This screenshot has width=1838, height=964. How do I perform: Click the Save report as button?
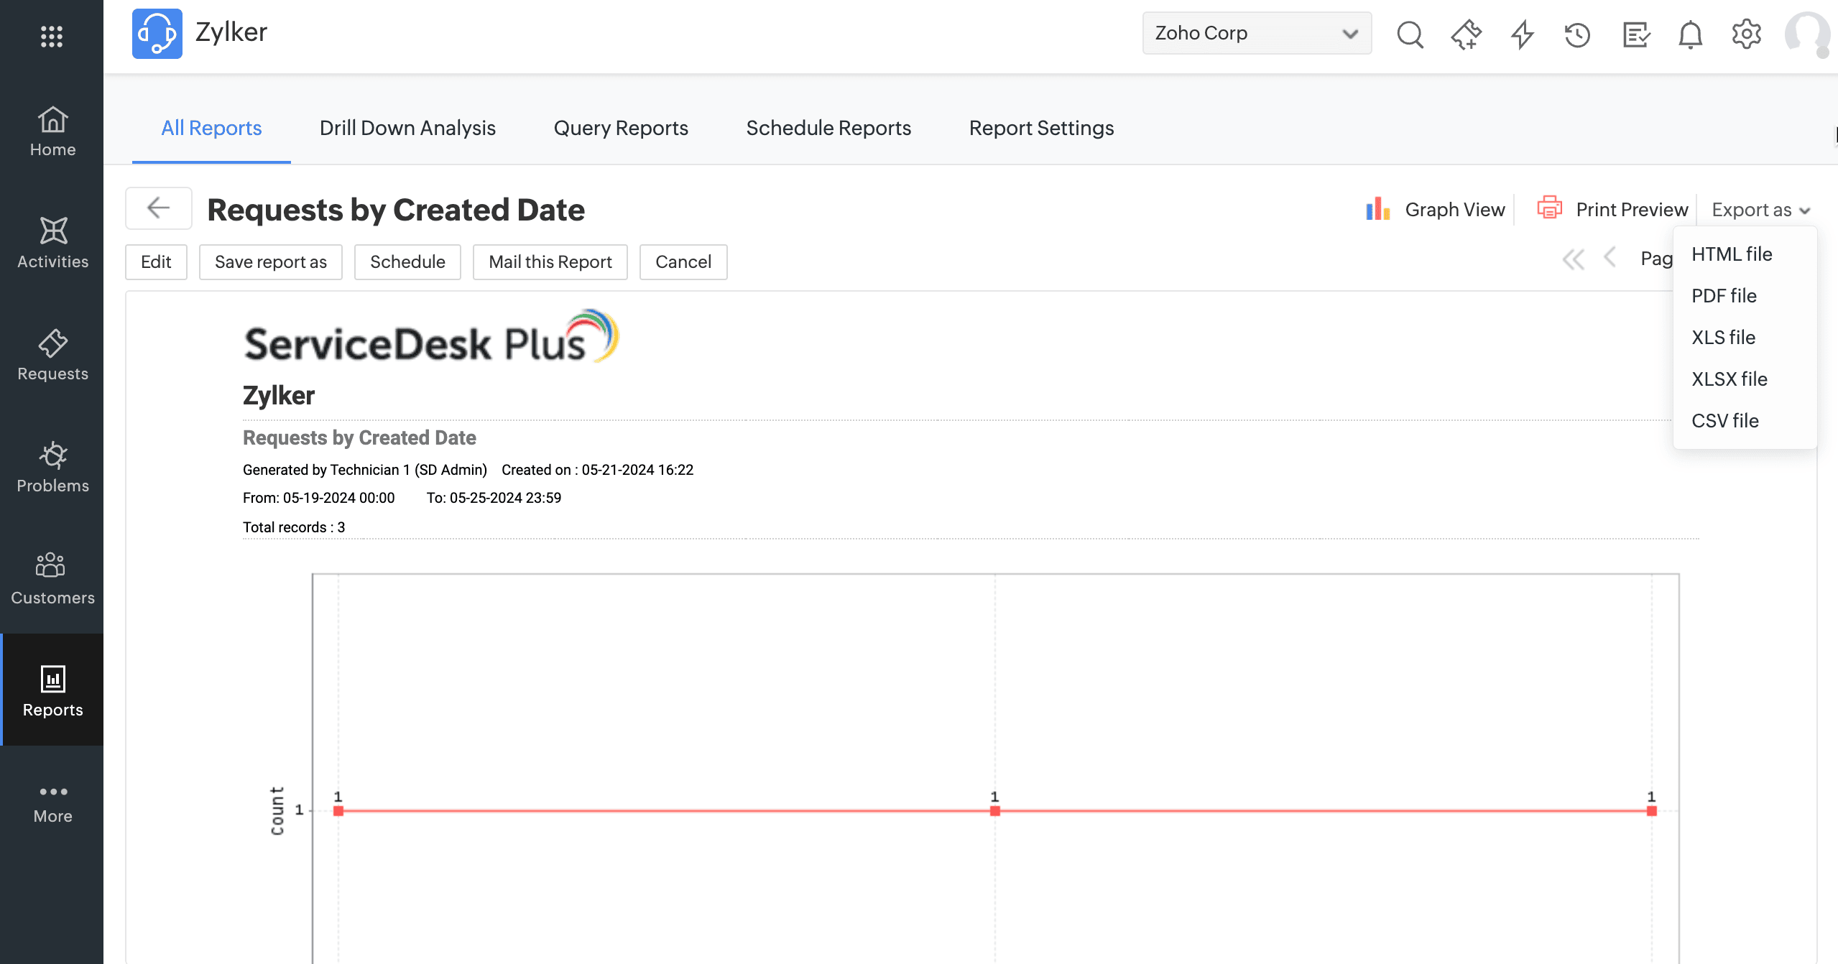point(270,262)
